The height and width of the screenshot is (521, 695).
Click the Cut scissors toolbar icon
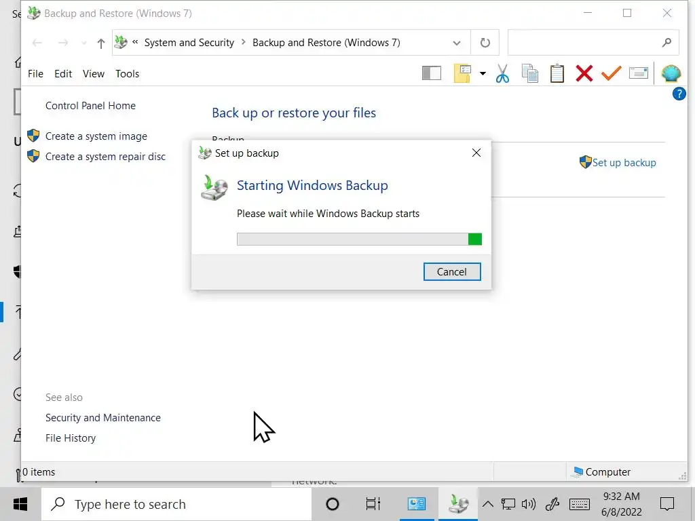tap(502, 73)
